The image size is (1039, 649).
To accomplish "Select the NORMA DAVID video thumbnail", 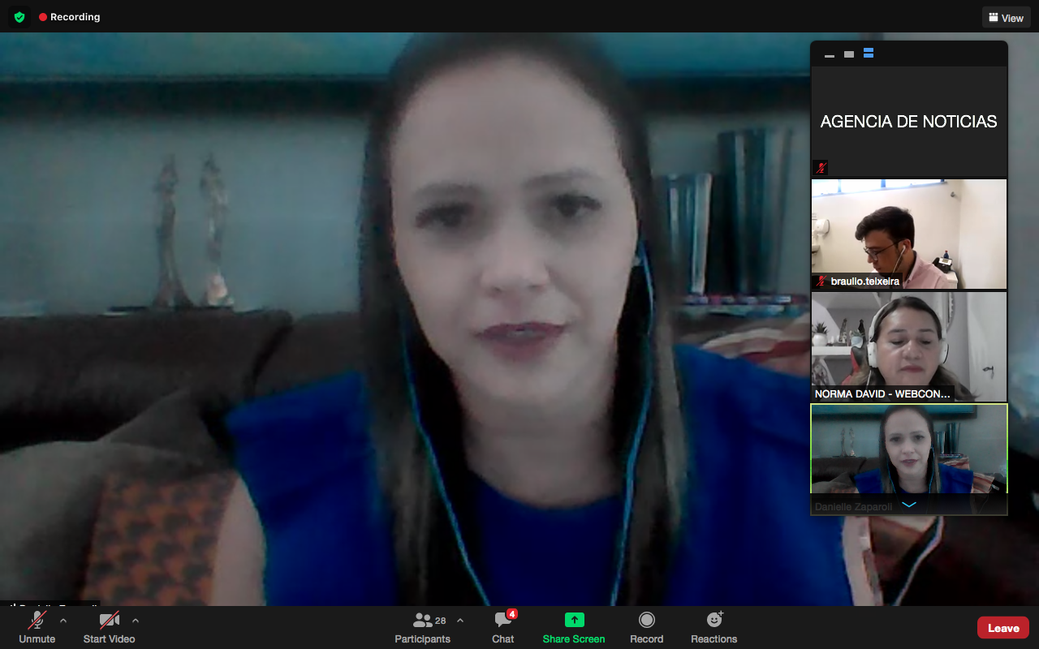I will click(909, 346).
